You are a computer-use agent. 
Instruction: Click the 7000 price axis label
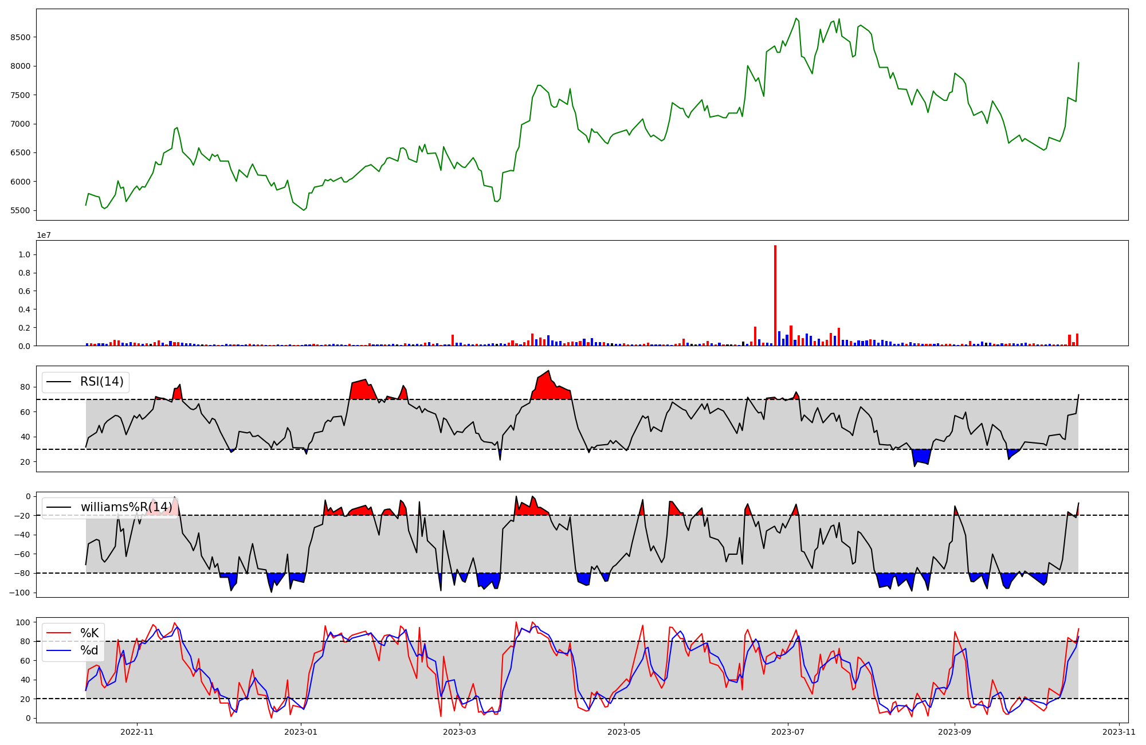click(20, 124)
